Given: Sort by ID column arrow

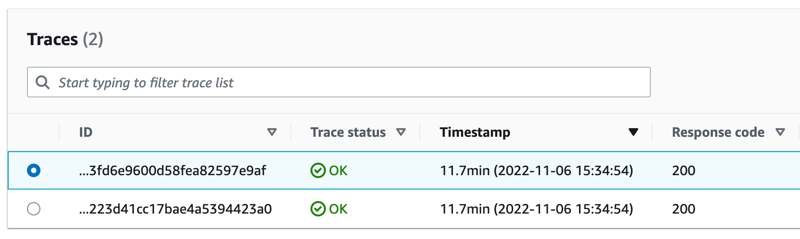Looking at the screenshot, I should 272,132.
